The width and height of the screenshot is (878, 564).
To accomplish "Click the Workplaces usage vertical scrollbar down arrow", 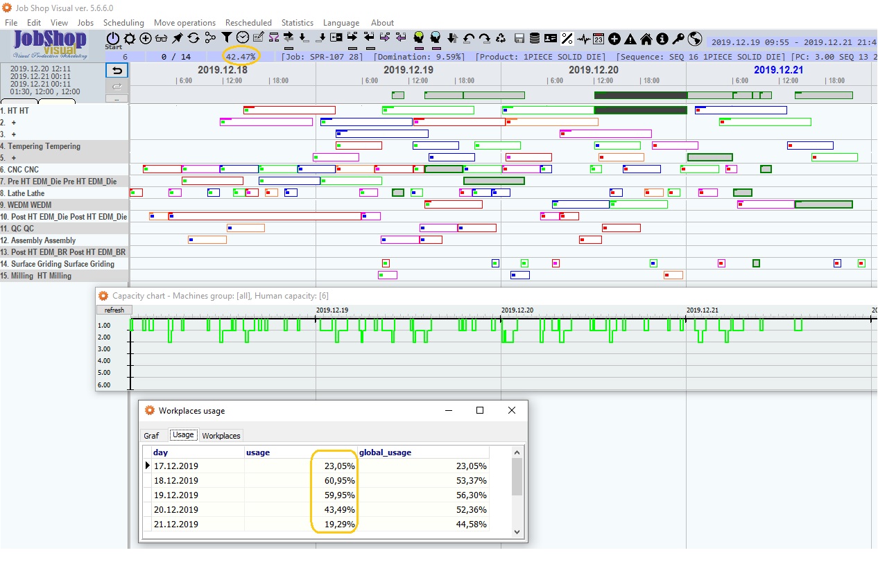I will [517, 531].
